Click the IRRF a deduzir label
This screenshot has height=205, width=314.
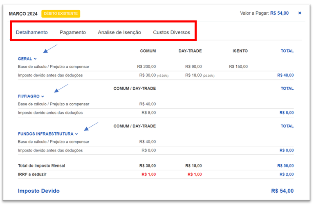pyautogui.click(x=32, y=174)
